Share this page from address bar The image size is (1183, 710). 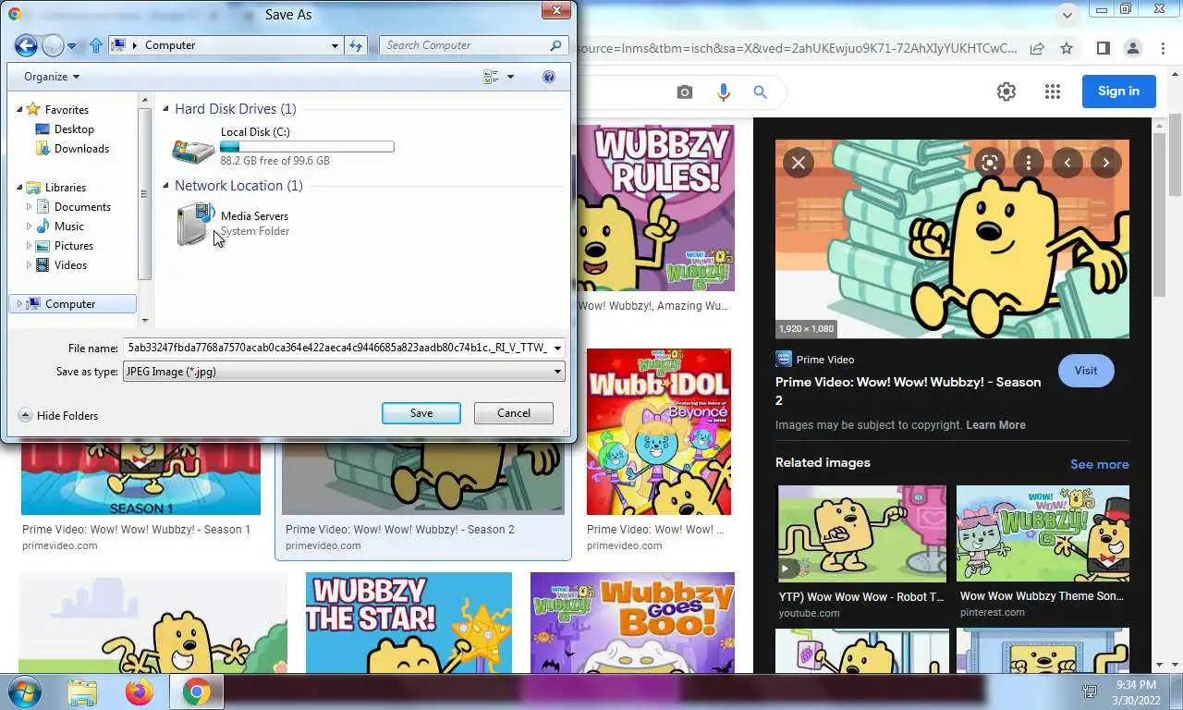tap(1037, 48)
